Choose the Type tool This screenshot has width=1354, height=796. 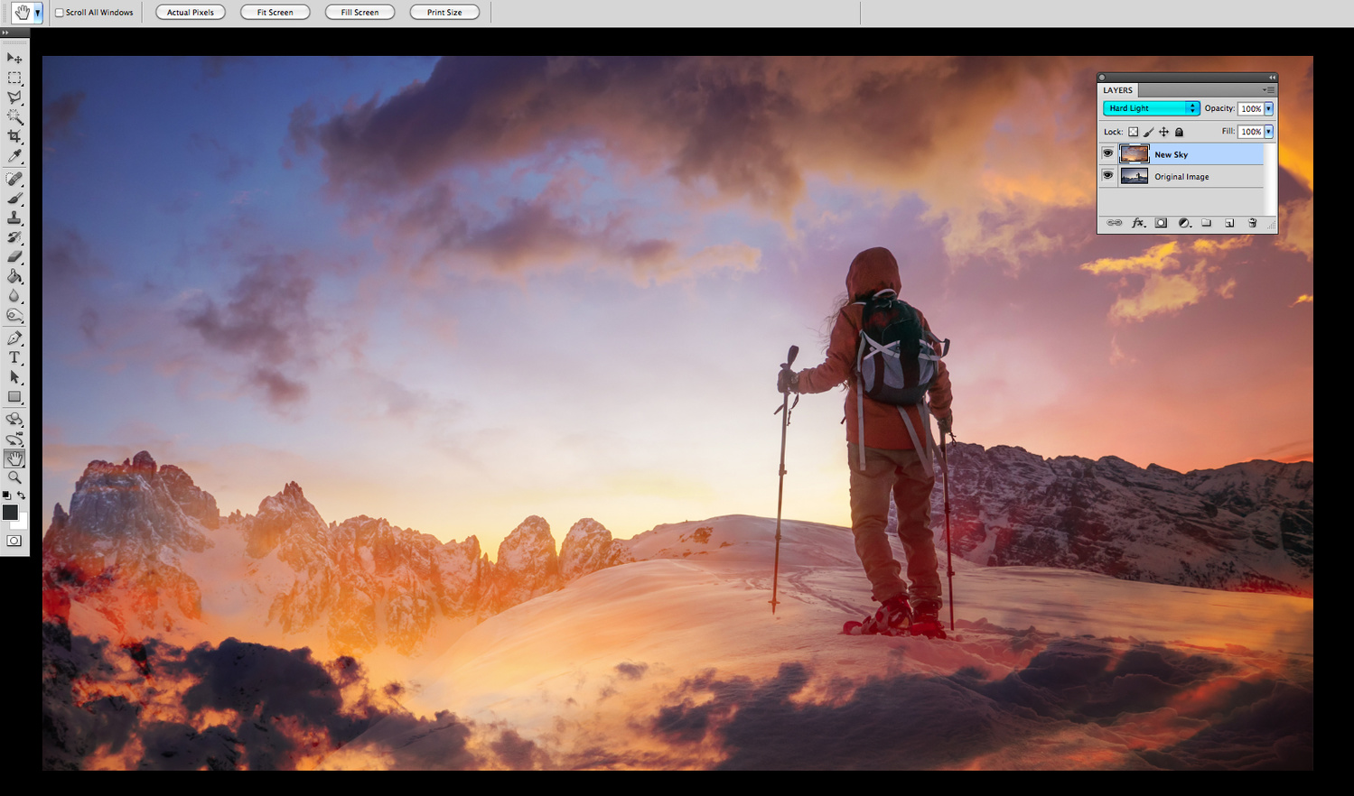point(14,357)
